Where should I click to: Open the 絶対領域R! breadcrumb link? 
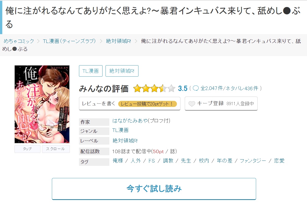click(118, 41)
